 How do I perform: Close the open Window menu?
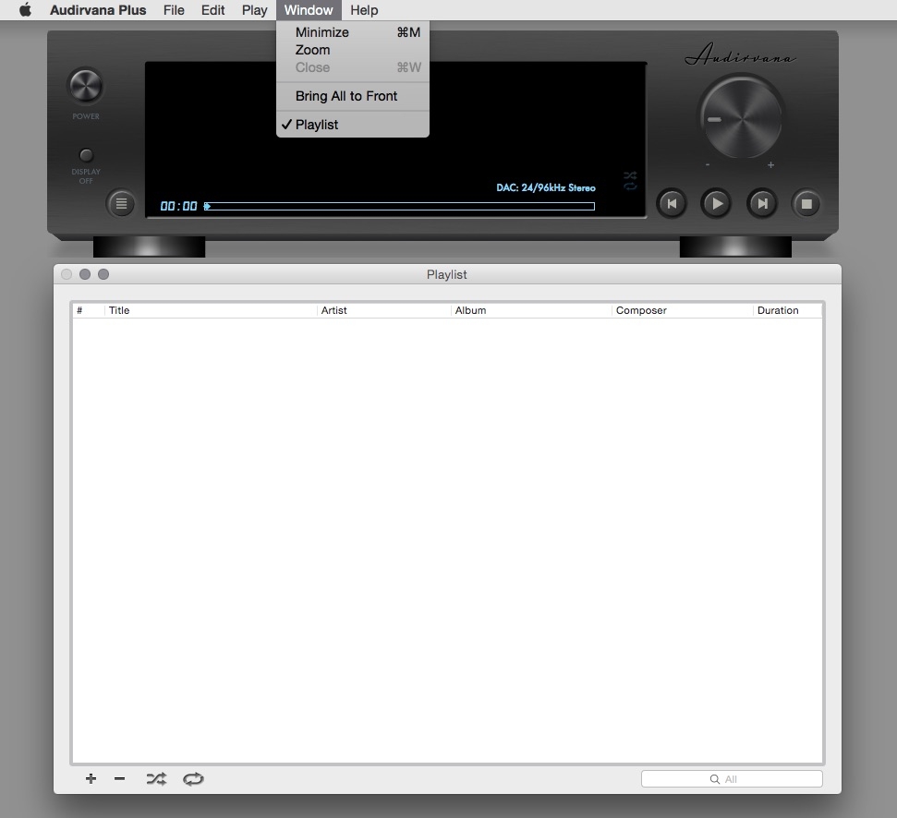tap(309, 10)
